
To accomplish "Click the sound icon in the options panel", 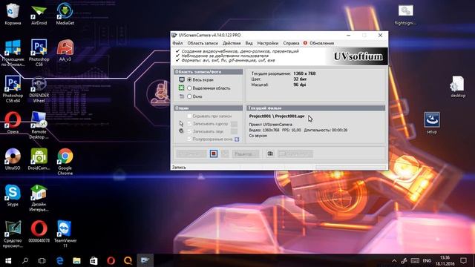I will pos(181,131).
